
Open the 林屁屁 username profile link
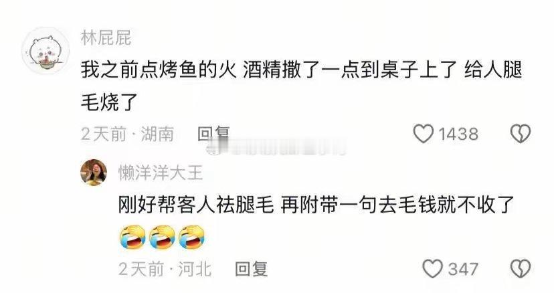(106, 38)
